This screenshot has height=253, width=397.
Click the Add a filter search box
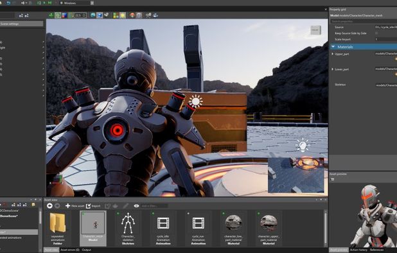154,206
